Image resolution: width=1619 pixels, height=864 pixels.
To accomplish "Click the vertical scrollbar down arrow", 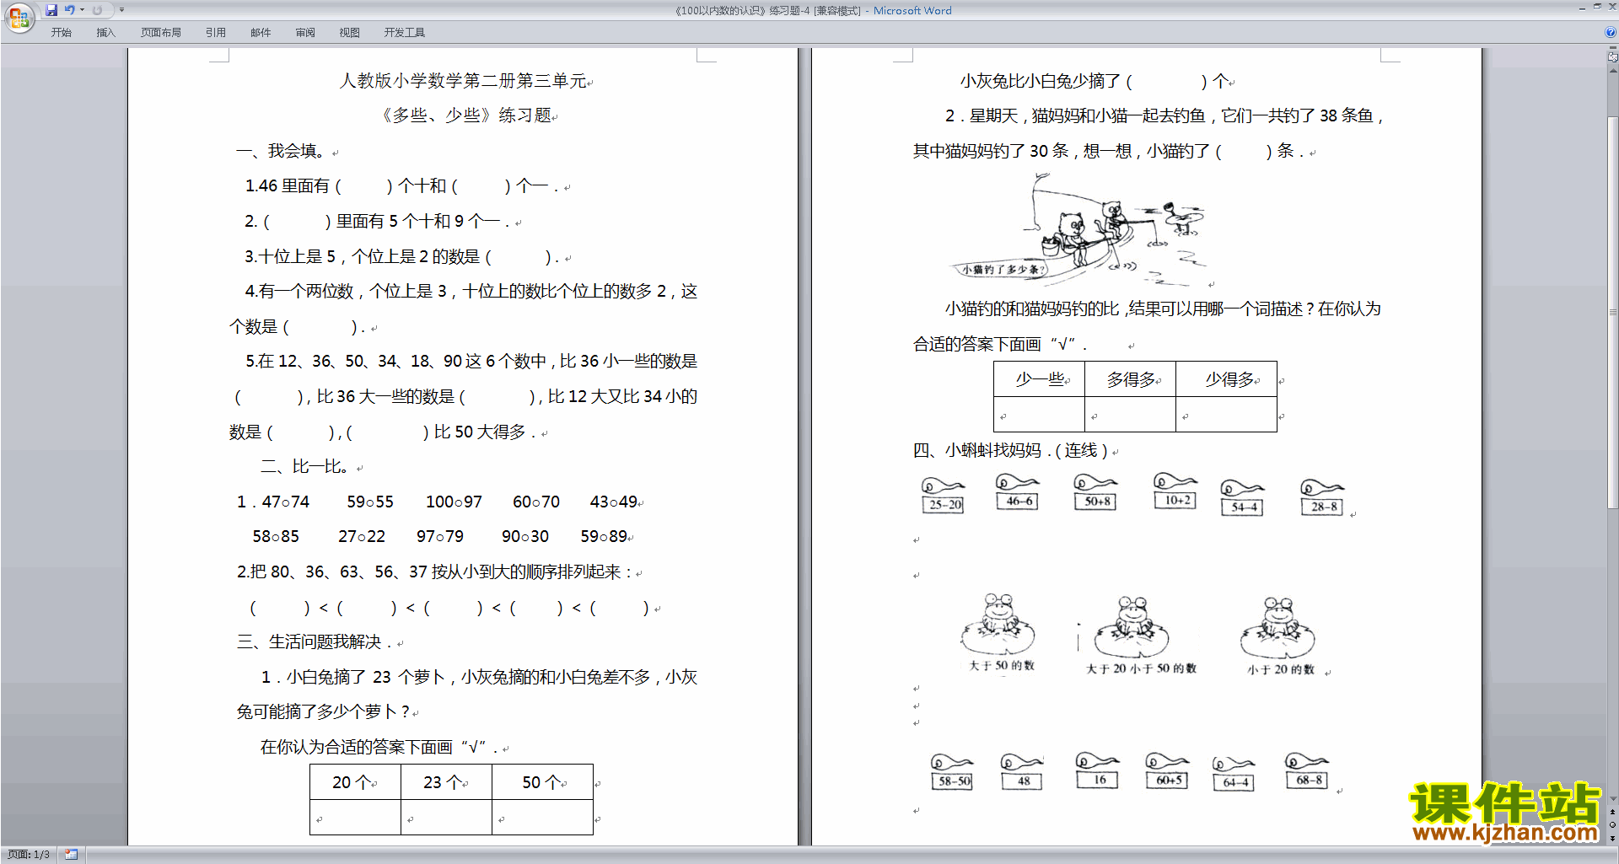I will [1612, 799].
